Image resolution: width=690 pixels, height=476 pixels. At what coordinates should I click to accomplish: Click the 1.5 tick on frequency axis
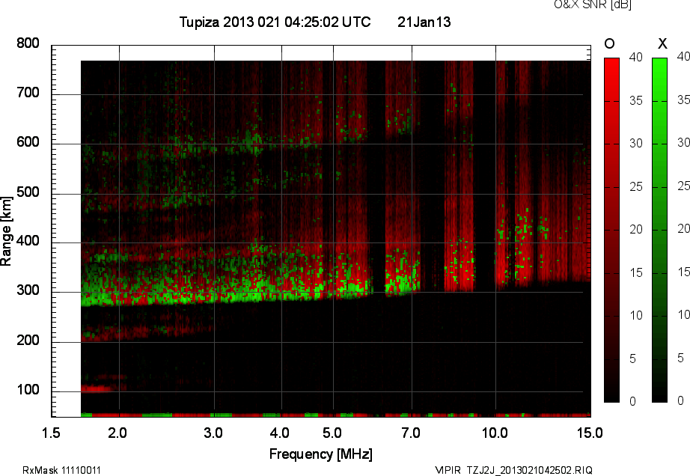pos(52,433)
